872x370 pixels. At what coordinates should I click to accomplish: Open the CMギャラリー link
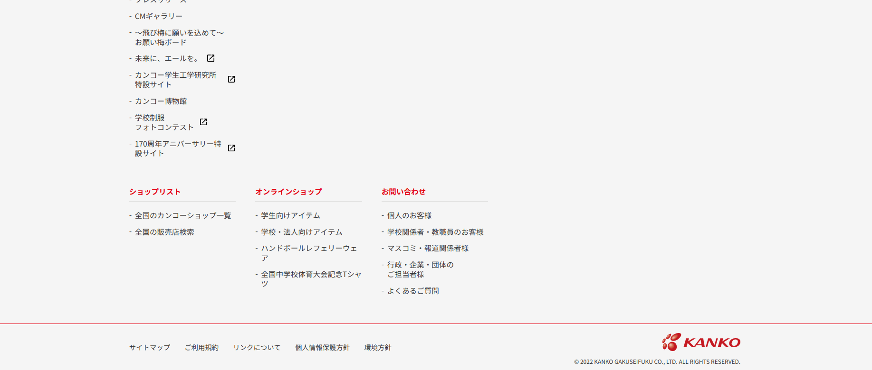point(158,17)
